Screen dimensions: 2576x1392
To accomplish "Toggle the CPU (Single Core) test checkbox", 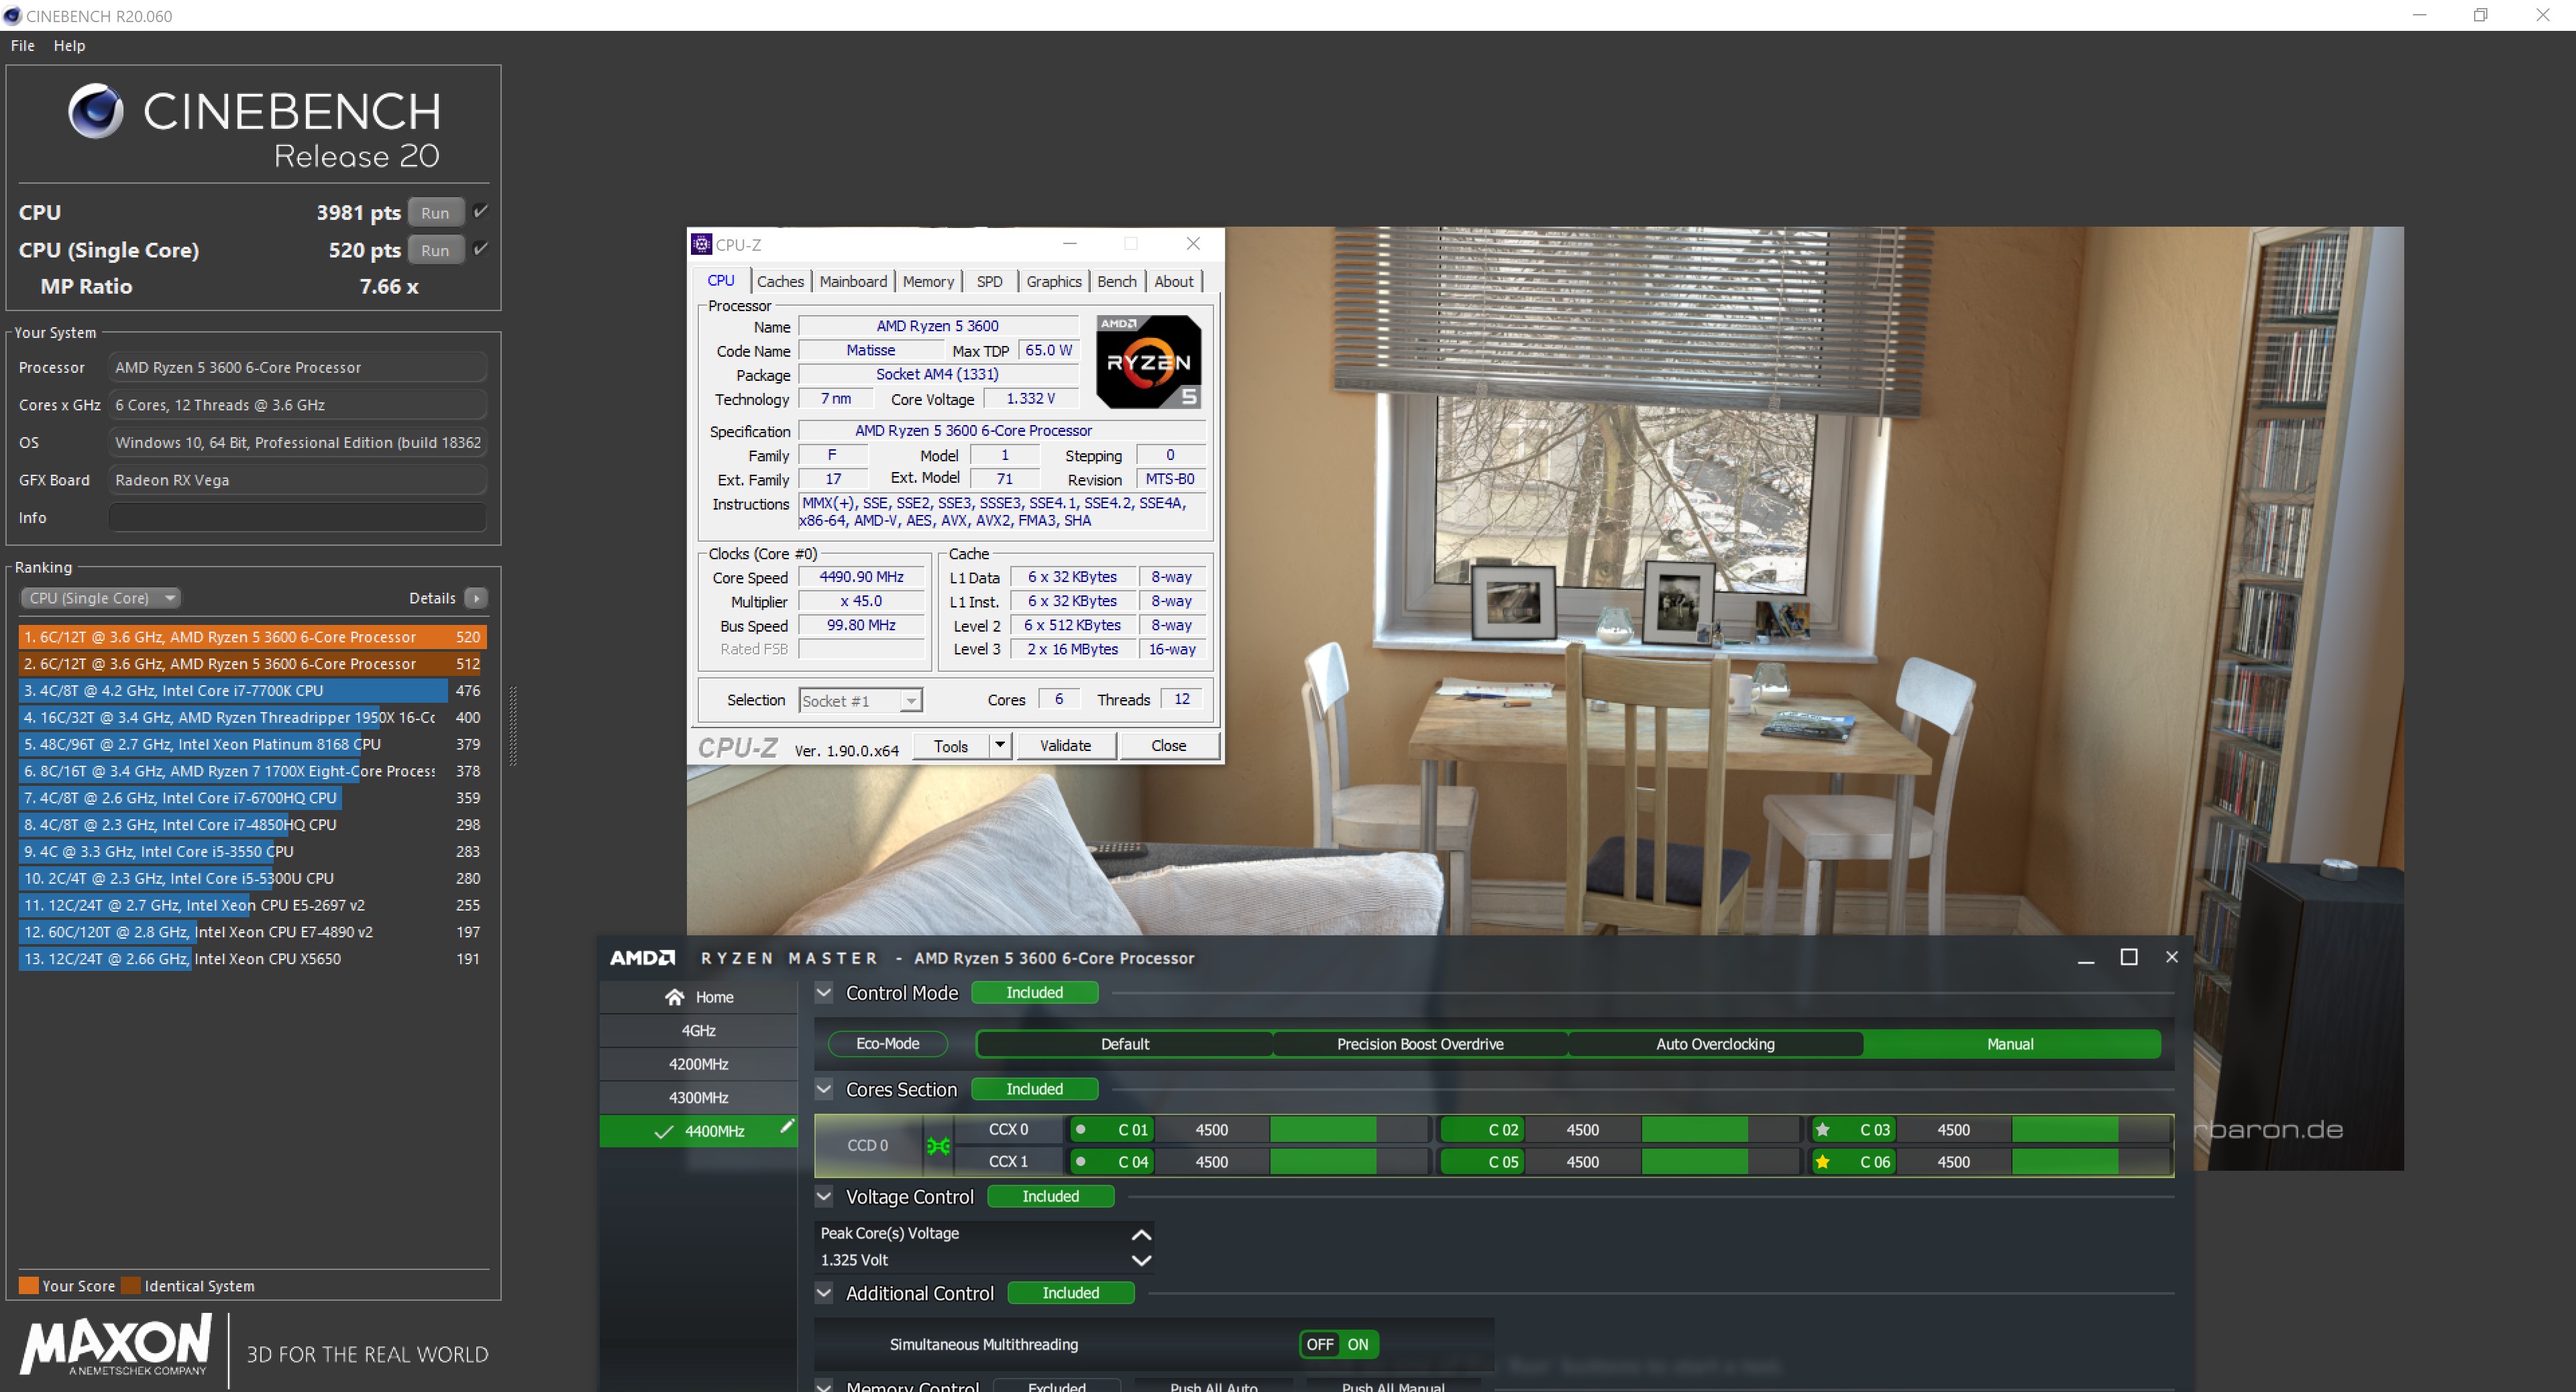I will [x=481, y=249].
